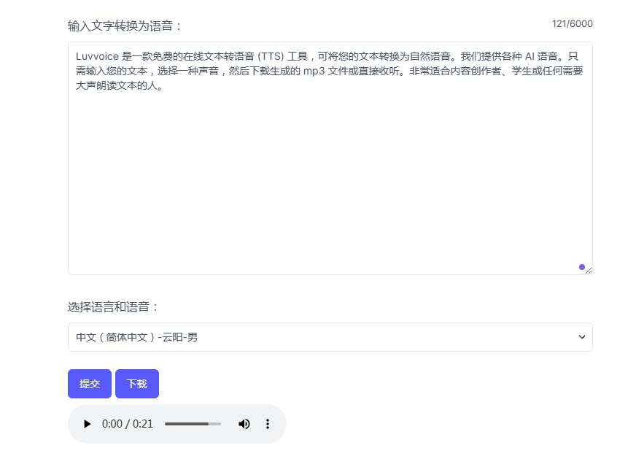The width and height of the screenshot is (628, 475).
Task: Open the audio player more options menu
Action: tap(268, 424)
